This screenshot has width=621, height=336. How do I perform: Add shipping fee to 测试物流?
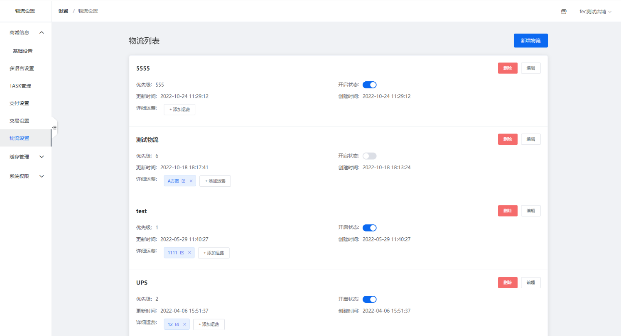pyautogui.click(x=215, y=181)
